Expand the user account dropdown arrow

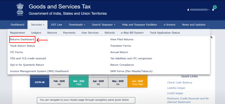point(209,10)
